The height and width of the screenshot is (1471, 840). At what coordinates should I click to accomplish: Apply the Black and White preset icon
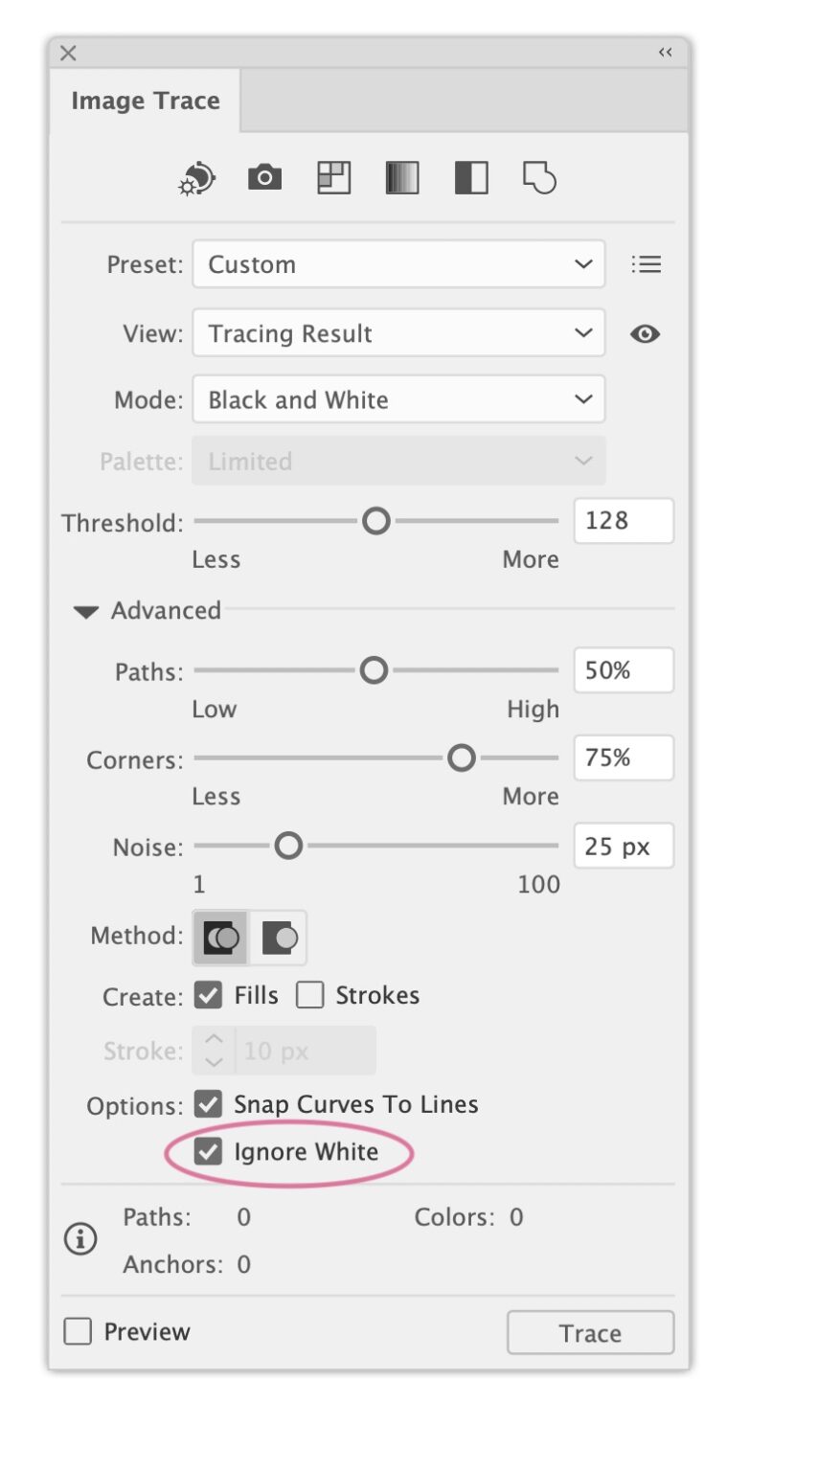pyautogui.click(x=471, y=178)
